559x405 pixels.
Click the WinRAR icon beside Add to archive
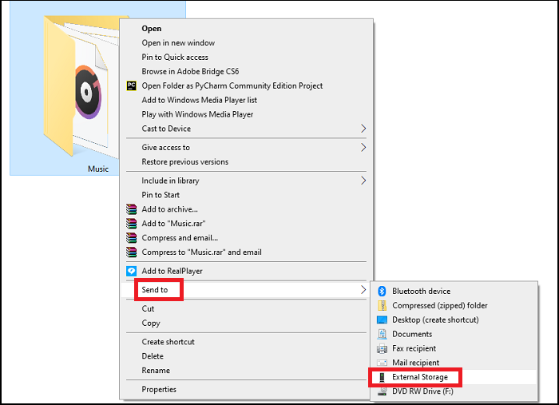click(132, 209)
